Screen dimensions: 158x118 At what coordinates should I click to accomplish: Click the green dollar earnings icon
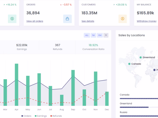pos(12,19)
